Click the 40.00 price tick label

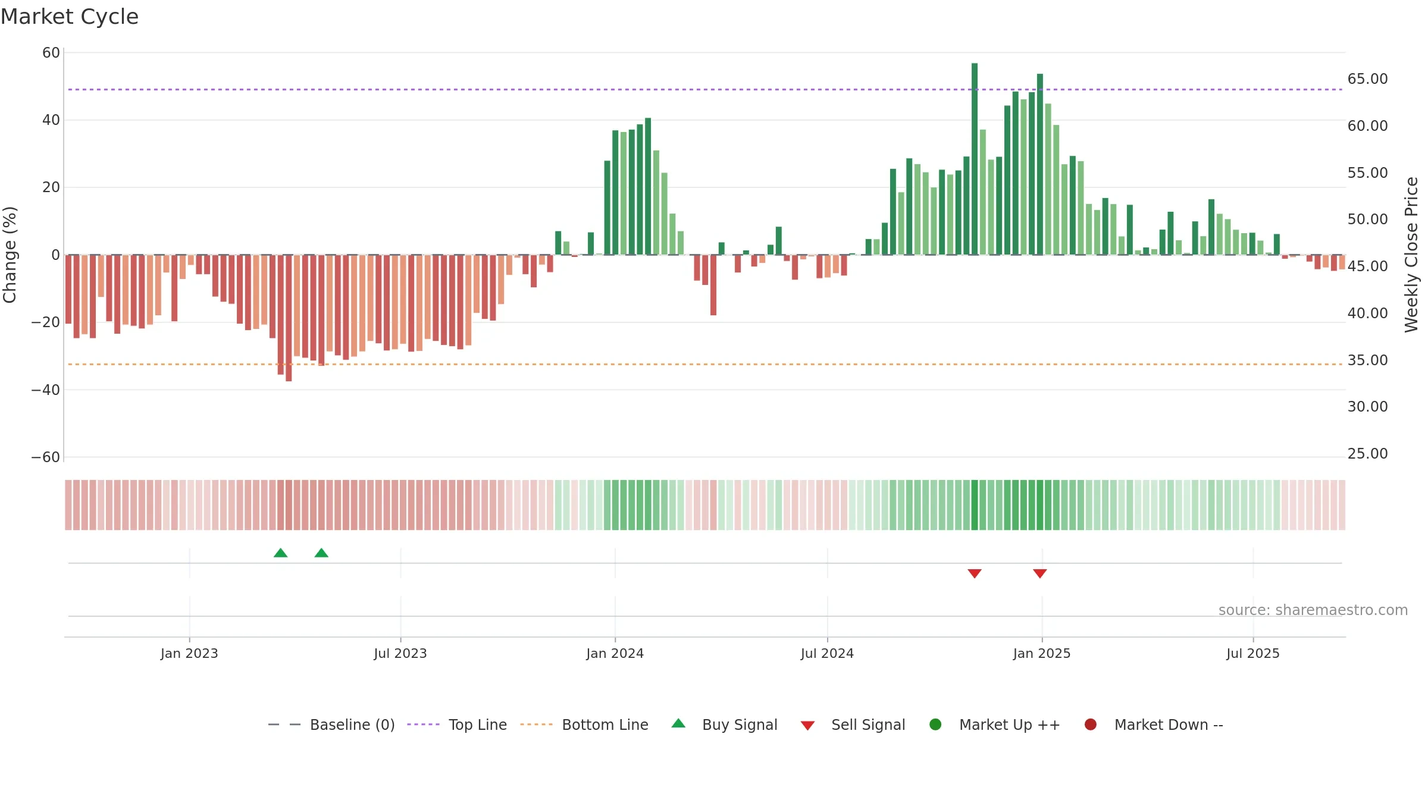(x=1368, y=313)
